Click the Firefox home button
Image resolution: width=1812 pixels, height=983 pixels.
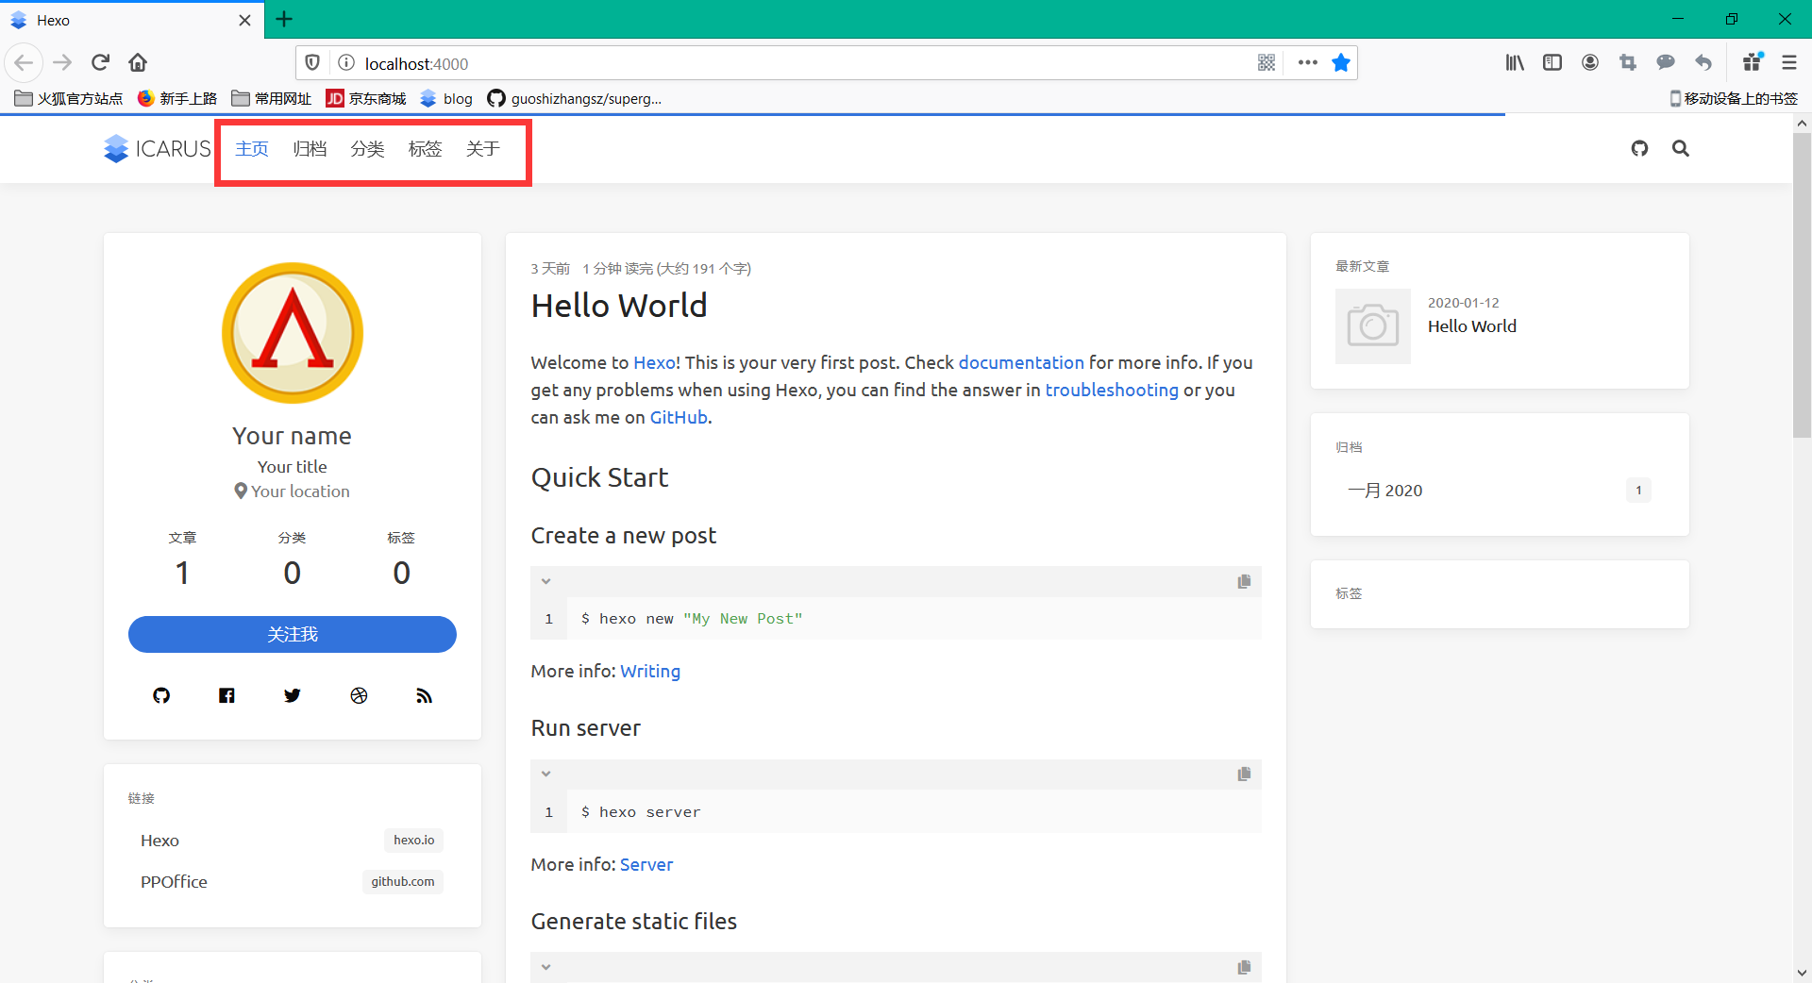pyautogui.click(x=138, y=63)
